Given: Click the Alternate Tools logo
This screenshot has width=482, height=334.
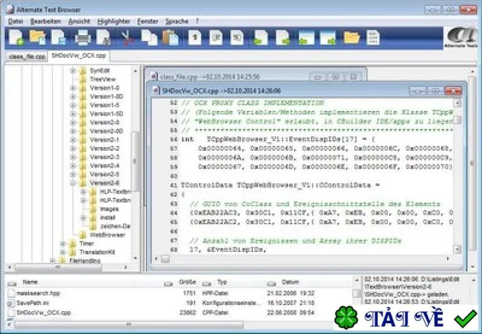Looking at the screenshot, I should (x=462, y=38).
